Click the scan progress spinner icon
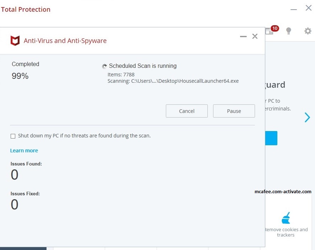The width and height of the screenshot is (315, 250). point(104,66)
